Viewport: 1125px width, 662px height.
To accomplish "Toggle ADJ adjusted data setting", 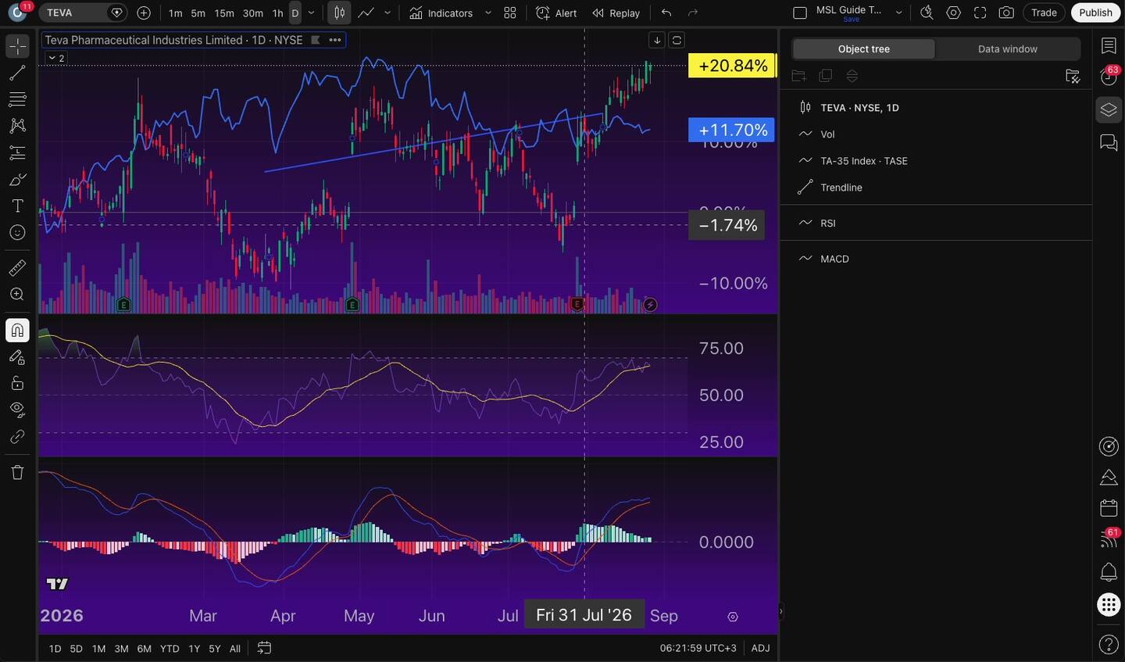I will point(760,648).
